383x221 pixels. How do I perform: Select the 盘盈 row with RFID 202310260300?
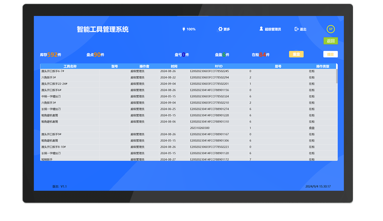point(189,128)
